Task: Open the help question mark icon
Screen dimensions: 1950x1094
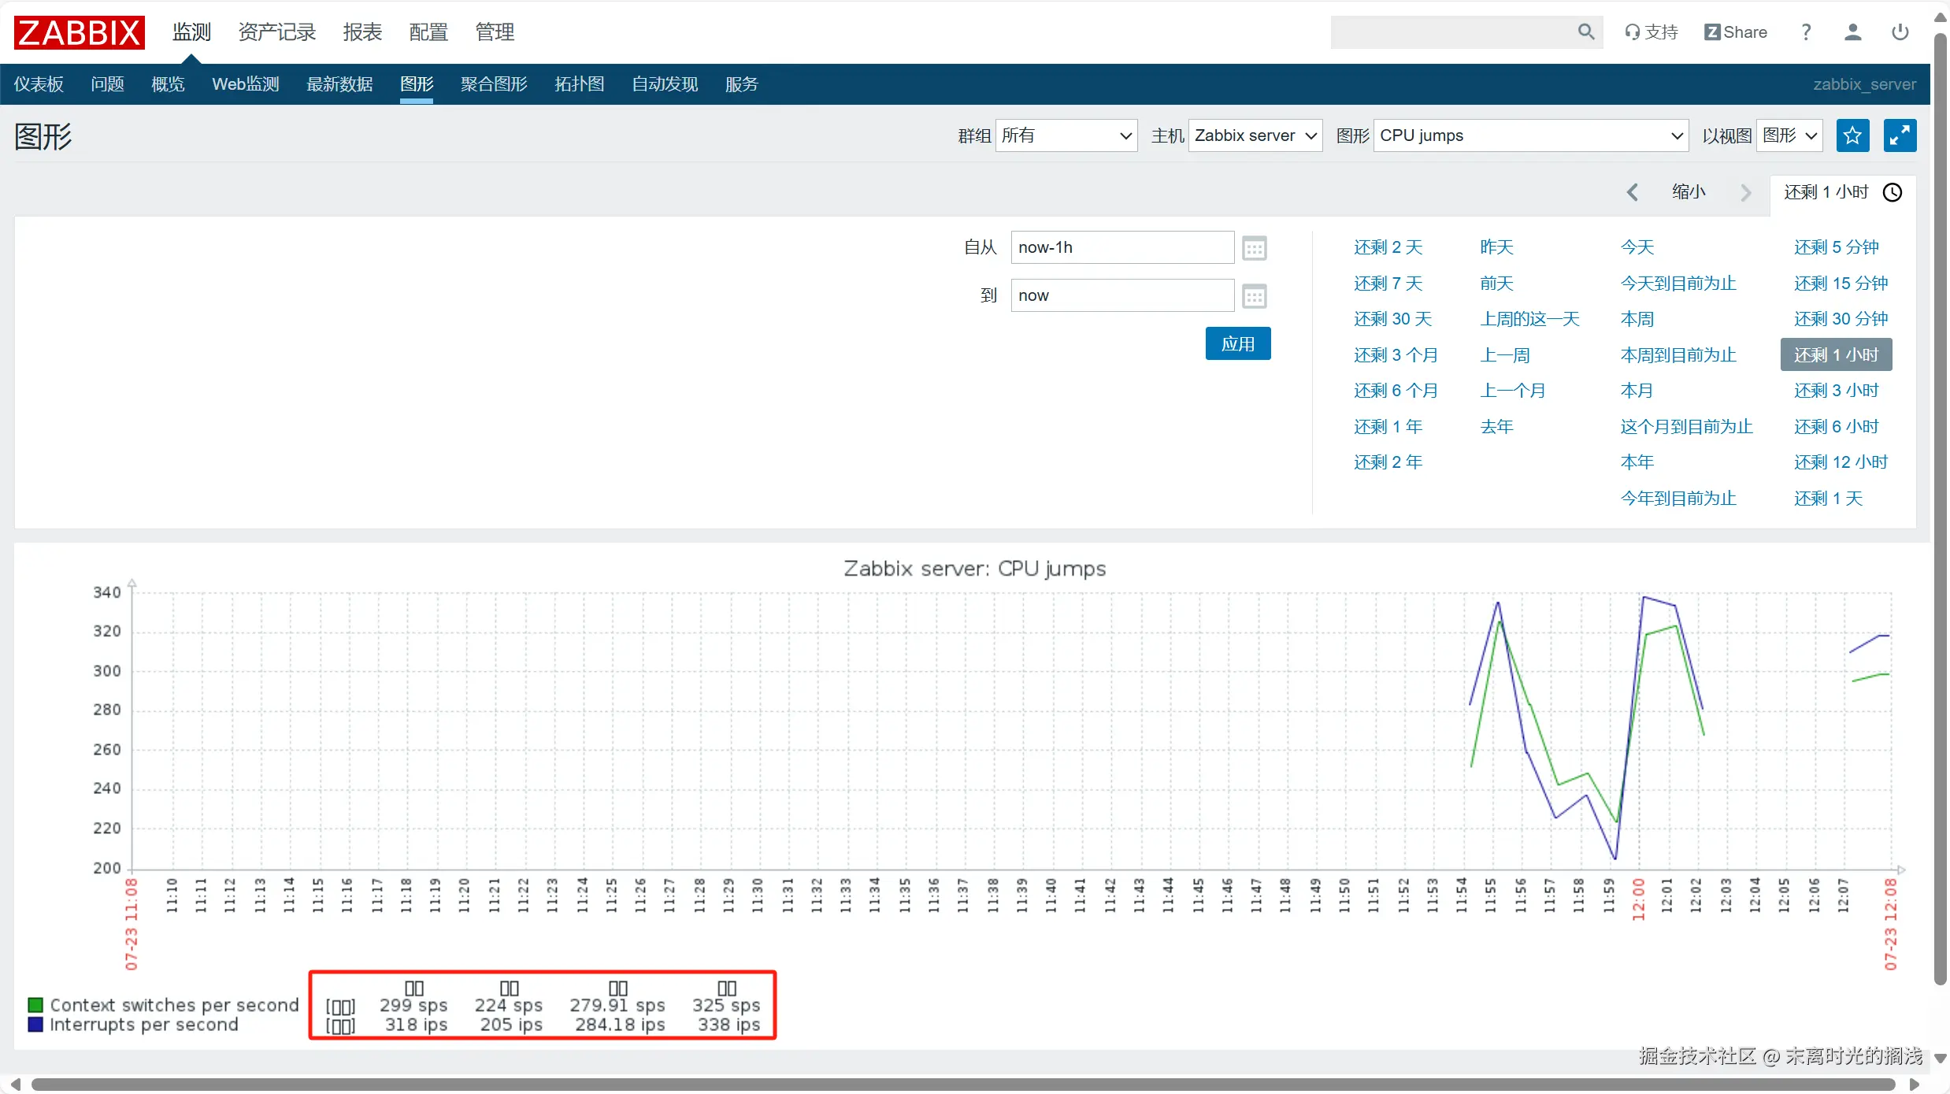Action: [1806, 32]
